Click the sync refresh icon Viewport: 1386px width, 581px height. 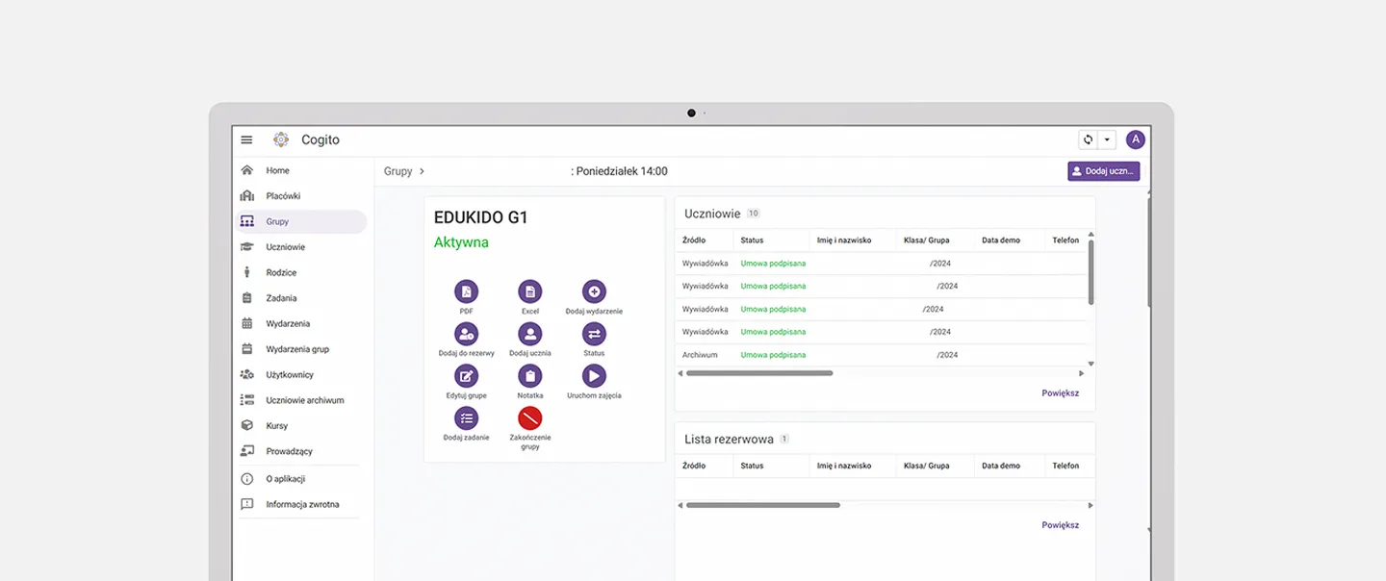[x=1089, y=139]
